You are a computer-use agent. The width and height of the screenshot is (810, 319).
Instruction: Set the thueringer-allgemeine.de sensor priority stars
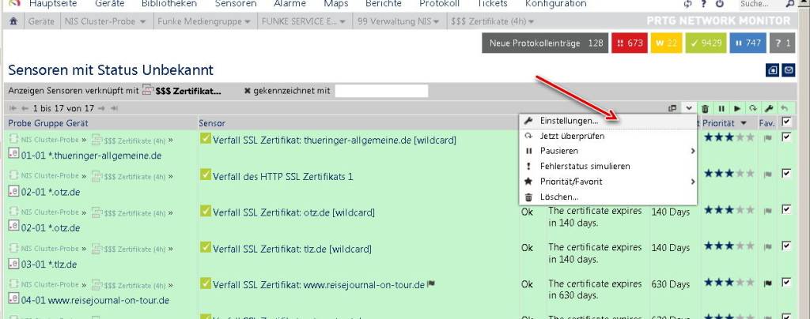729,137
